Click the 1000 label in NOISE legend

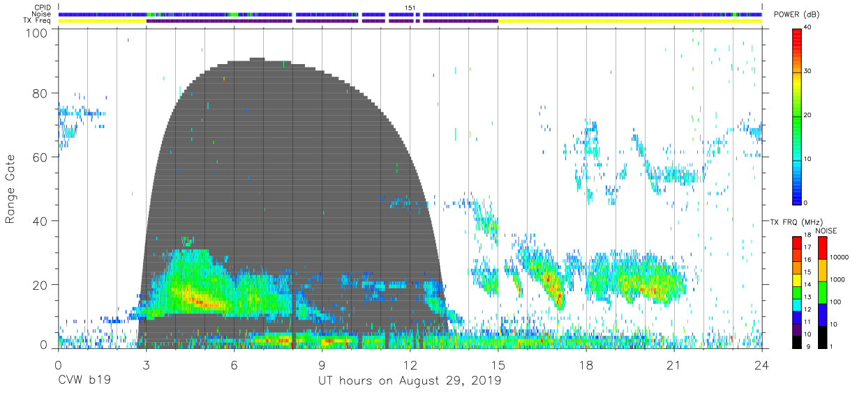coord(837,279)
